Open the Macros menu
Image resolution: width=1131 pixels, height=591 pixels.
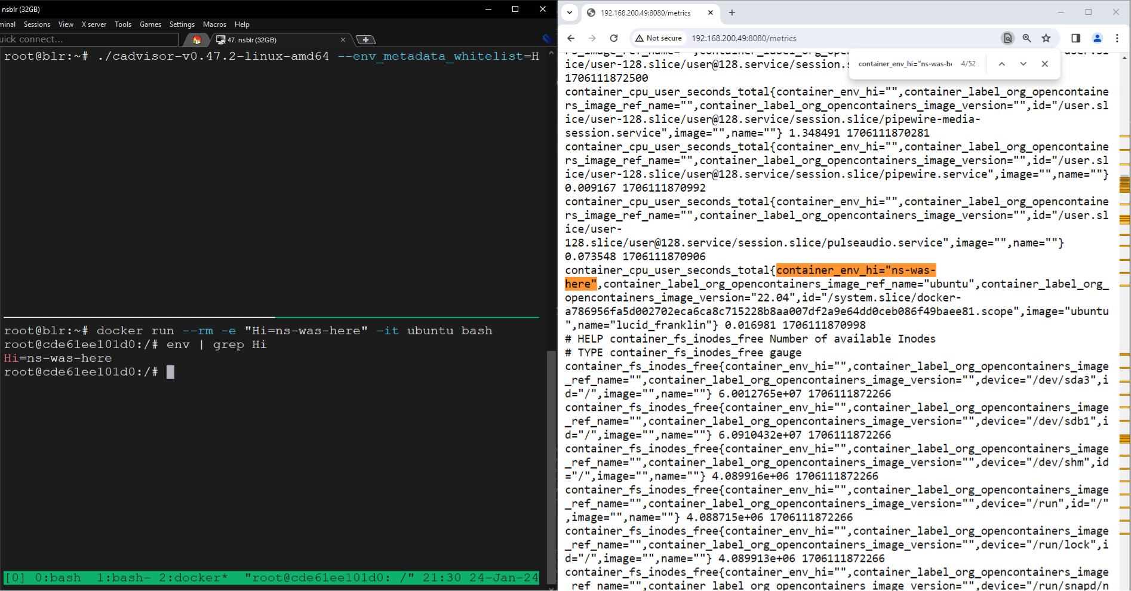tap(214, 24)
